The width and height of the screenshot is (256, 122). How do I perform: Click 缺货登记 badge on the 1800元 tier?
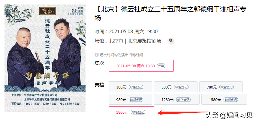(x=138, y=112)
